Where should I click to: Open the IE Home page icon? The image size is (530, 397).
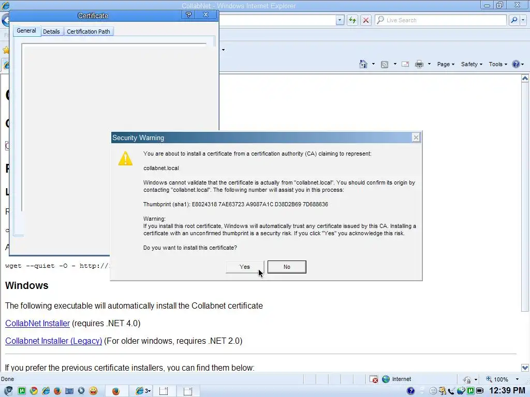(363, 64)
